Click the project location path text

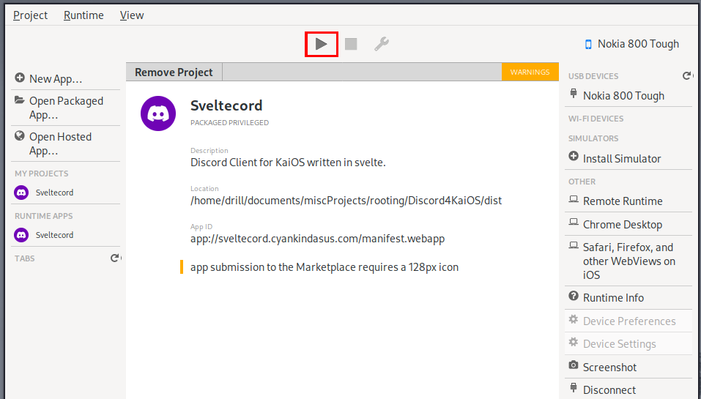pyautogui.click(x=346, y=201)
